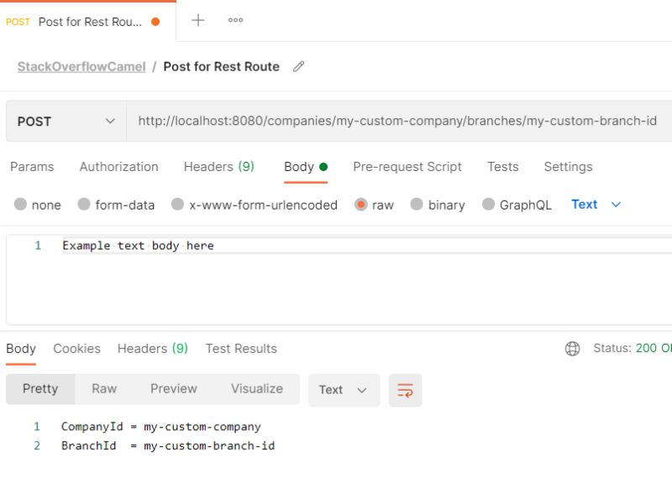Open the response format dropdown showing Text
The height and width of the screenshot is (488, 672).
tap(344, 389)
